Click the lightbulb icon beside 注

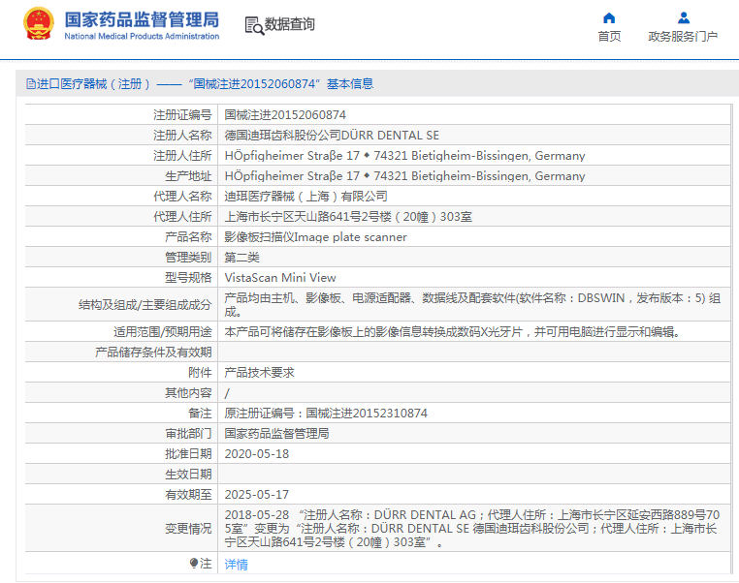(194, 563)
